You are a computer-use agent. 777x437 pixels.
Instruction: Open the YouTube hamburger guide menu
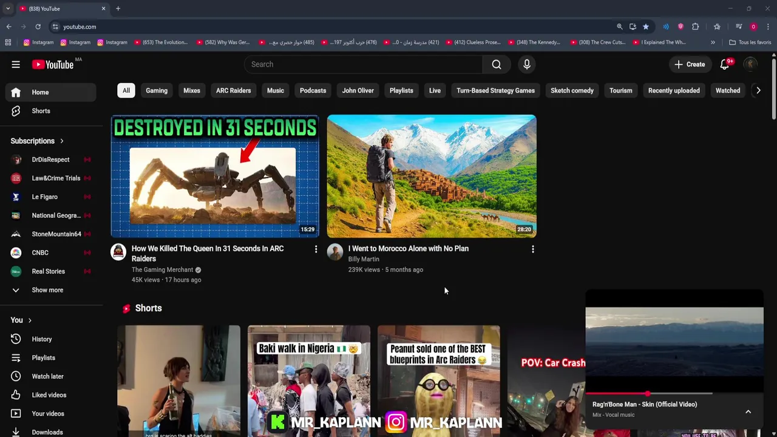point(16,64)
